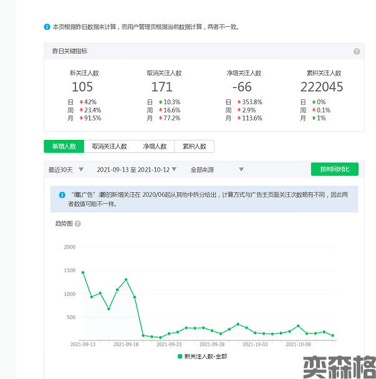This screenshot has width=376, height=379.
Task: Click info icon in the blue notice banner
Action: pos(62,195)
